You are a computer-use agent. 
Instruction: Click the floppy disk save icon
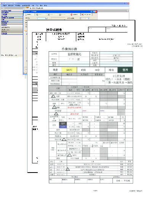click(60, 15)
